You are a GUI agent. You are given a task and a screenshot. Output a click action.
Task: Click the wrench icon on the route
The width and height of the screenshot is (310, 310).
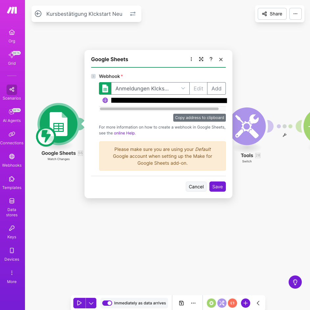point(284,135)
